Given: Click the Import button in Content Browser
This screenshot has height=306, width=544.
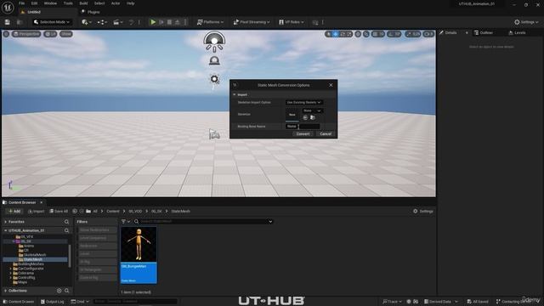Looking at the screenshot, I should pos(36,212).
